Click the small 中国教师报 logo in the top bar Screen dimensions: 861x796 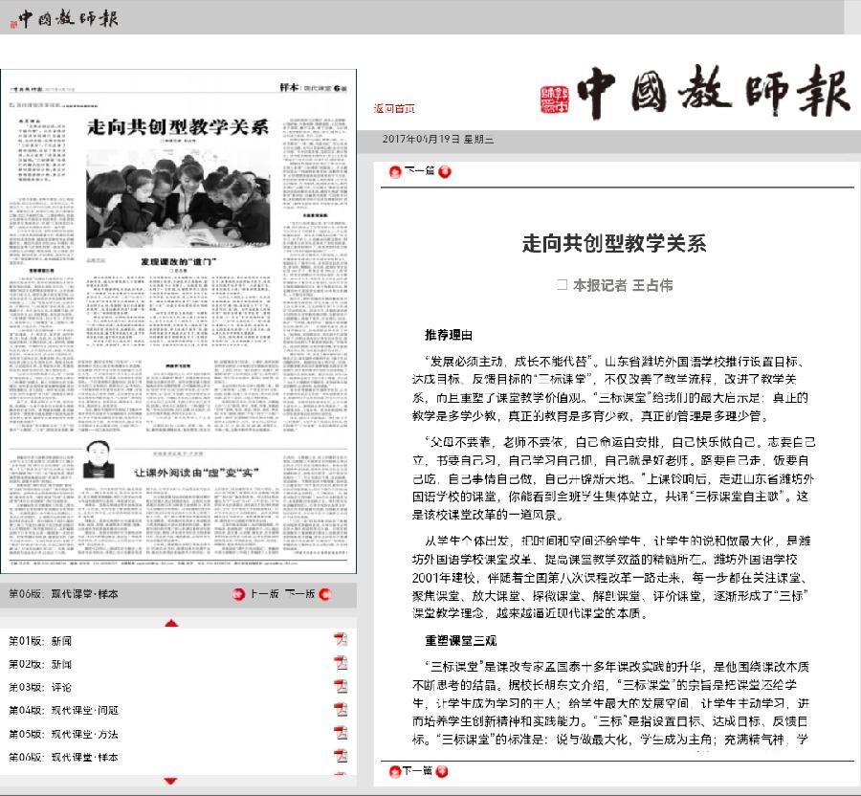click(x=64, y=19)
